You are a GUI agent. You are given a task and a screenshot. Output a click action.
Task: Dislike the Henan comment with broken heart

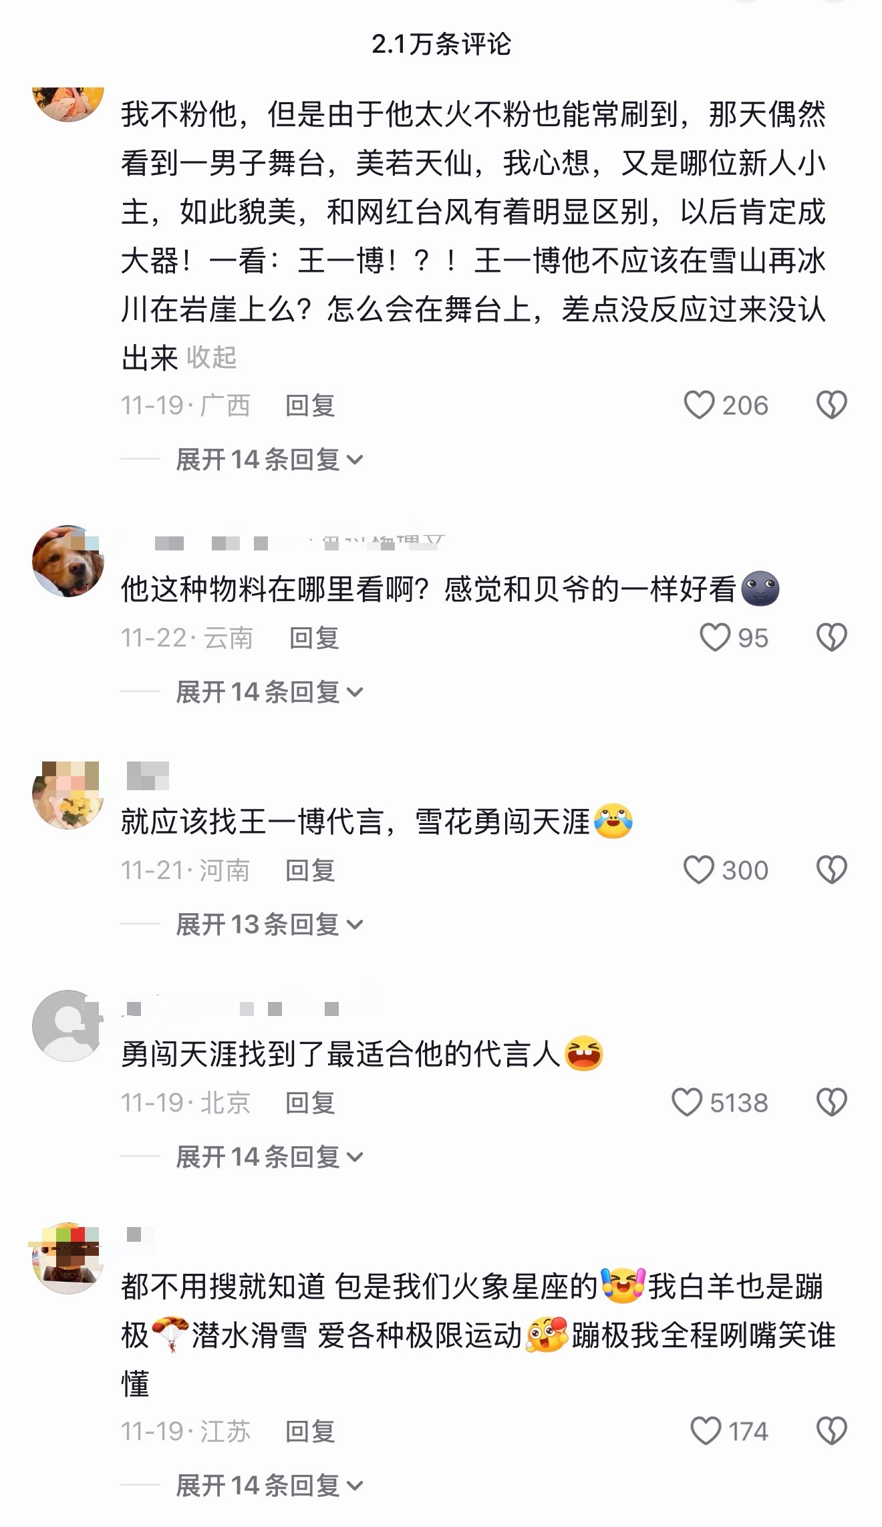(x=832, y=870)
